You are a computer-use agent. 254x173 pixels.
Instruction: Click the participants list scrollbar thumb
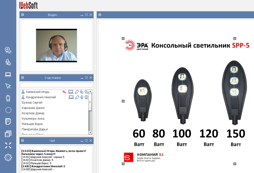click(90, 102)
